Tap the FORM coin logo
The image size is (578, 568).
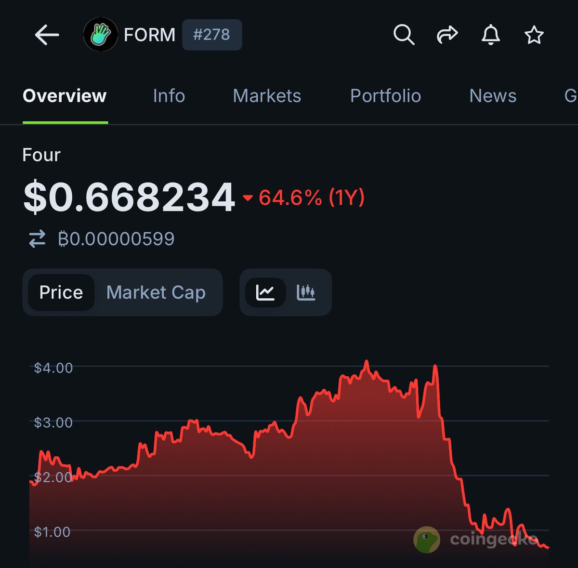click(100, 35)
